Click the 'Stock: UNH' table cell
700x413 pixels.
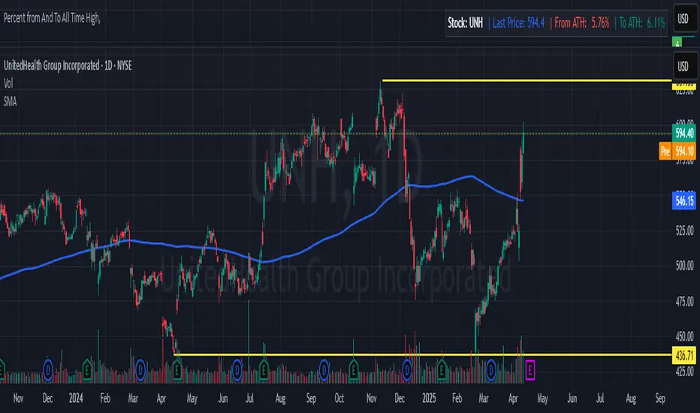coord(465,23)
